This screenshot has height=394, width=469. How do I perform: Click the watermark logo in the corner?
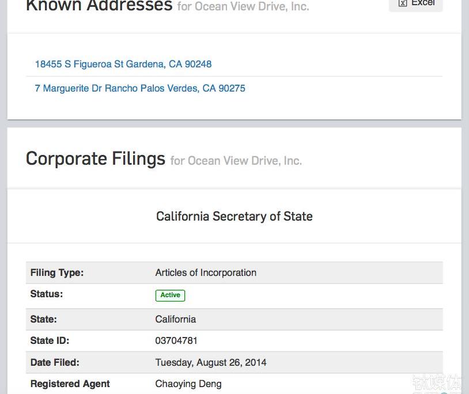pos(437,384)
